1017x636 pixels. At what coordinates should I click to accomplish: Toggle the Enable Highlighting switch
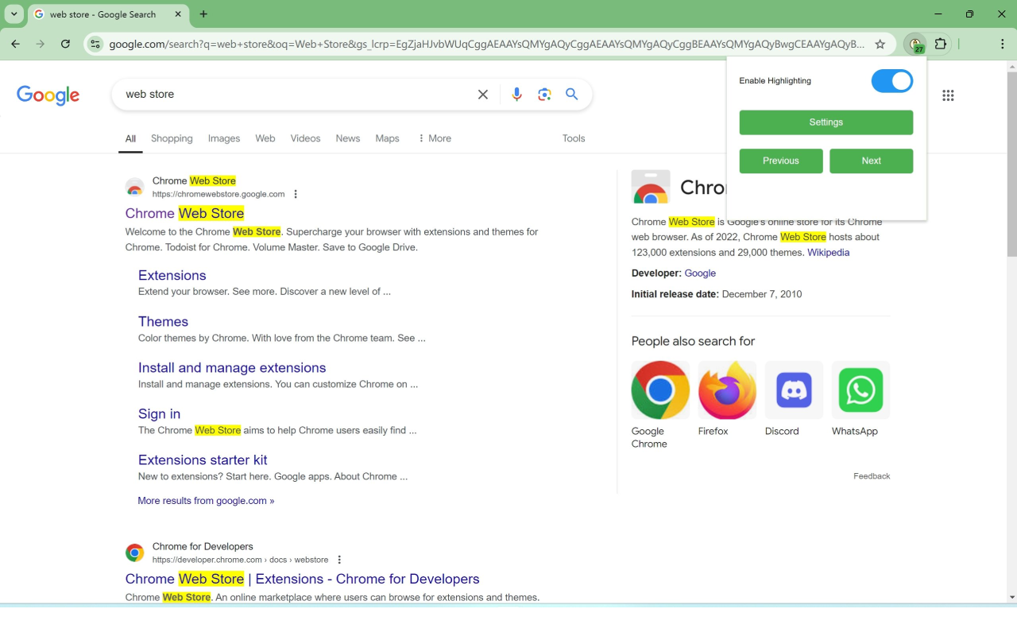(x=892, y=81)
